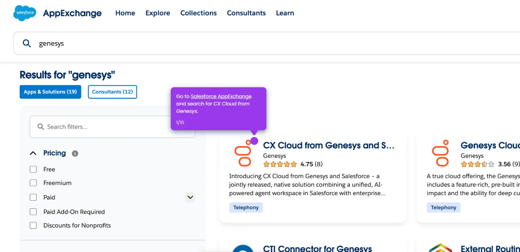520x252 pixels.
Task: Switch to the Consultants (12) tab
Action: [x=112, y=92]
